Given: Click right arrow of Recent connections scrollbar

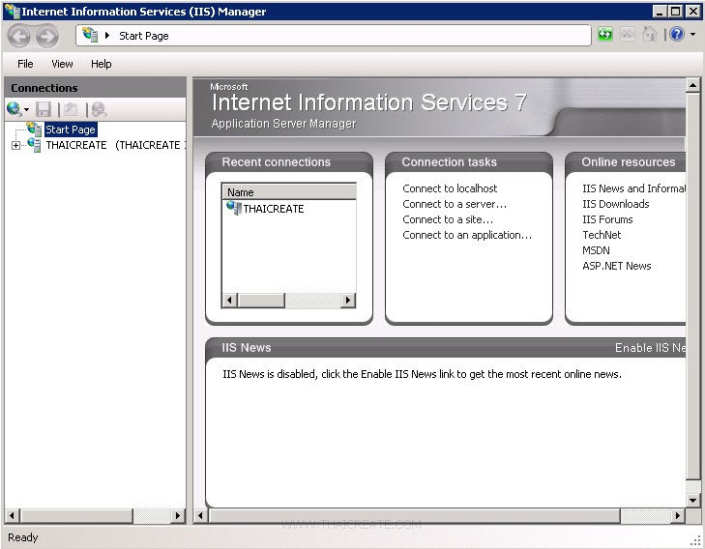Looking at the screenshot, I should [x=347, y=300].
